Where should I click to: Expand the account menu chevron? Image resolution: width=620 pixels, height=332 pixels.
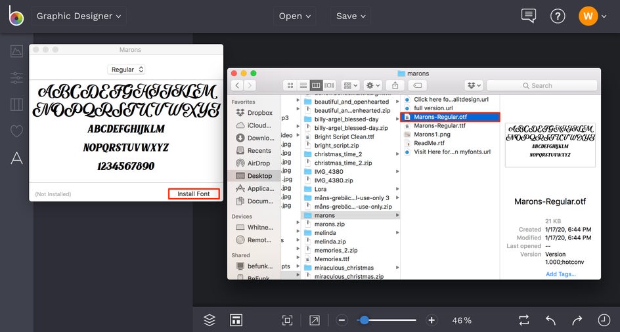click(604, 16)
